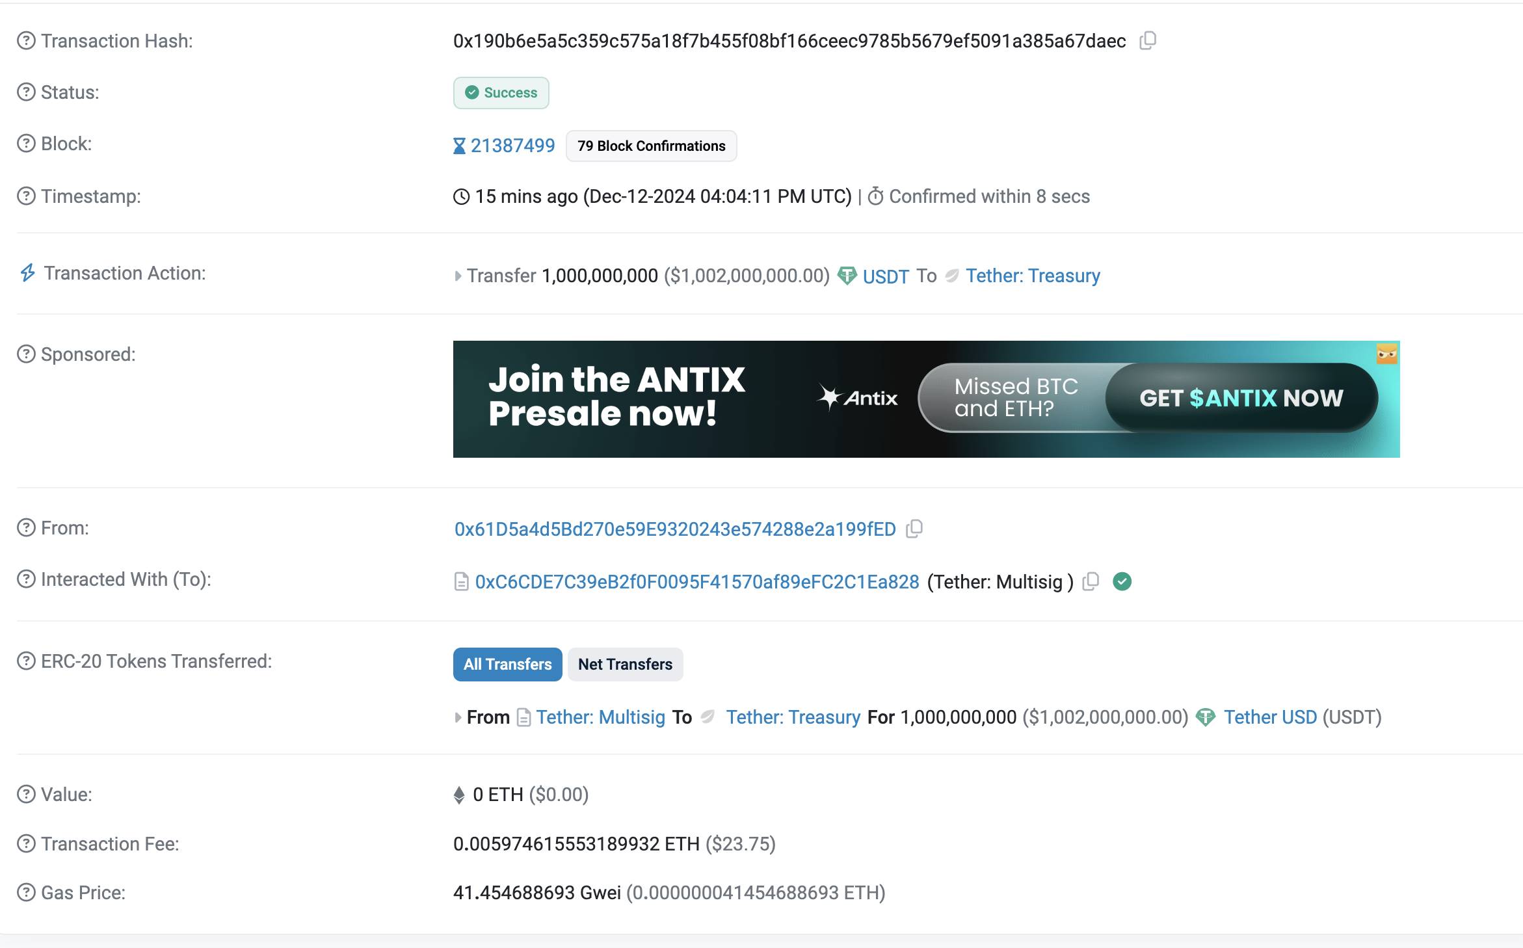Select the All Transfers tab
1523x948 pixels.
click(508, 665)
